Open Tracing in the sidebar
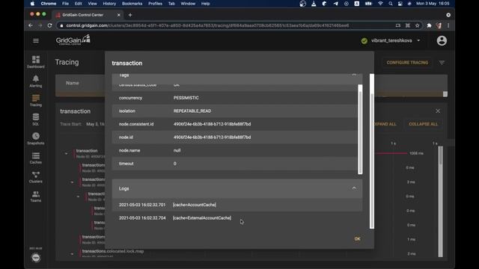This screenshot has width=479, height=269. [36, 100]
